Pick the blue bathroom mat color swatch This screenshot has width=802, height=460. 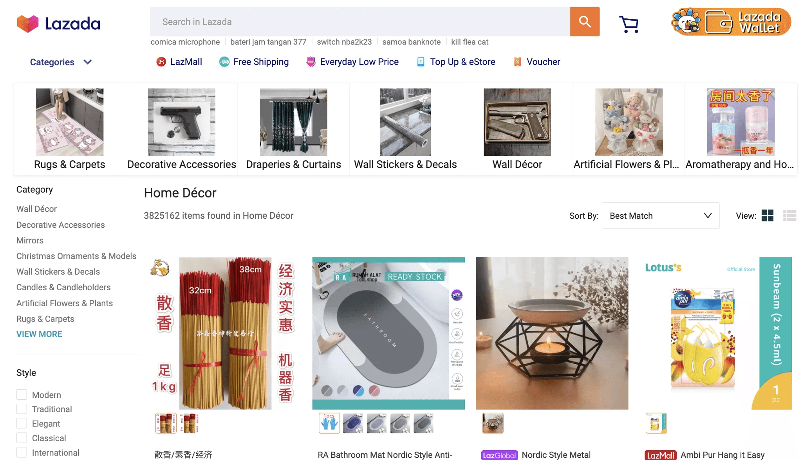(353, 423)
